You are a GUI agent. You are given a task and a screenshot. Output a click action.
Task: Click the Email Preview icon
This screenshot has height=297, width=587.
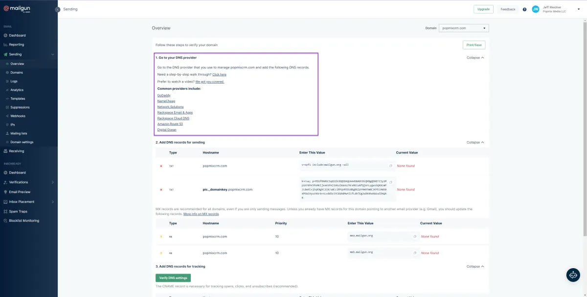(5, 192)
